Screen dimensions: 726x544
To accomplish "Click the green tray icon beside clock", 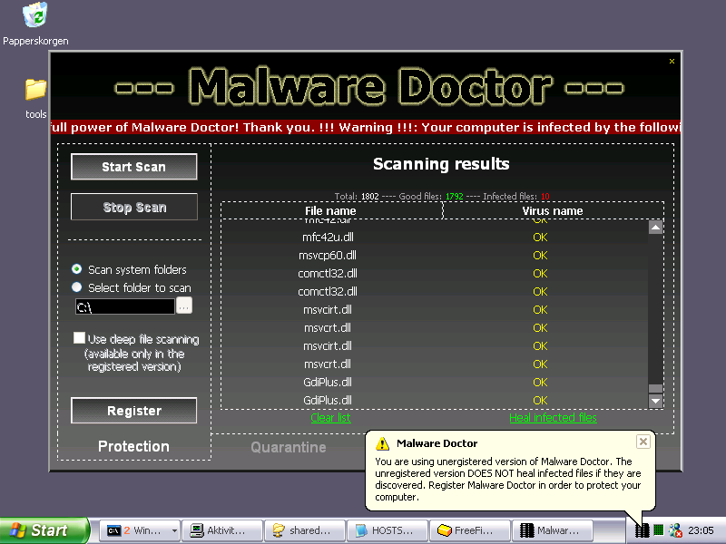I will pos(659,530).
